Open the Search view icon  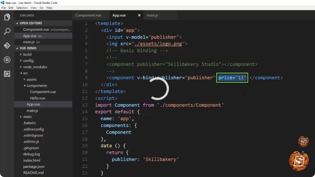[7, 31]
